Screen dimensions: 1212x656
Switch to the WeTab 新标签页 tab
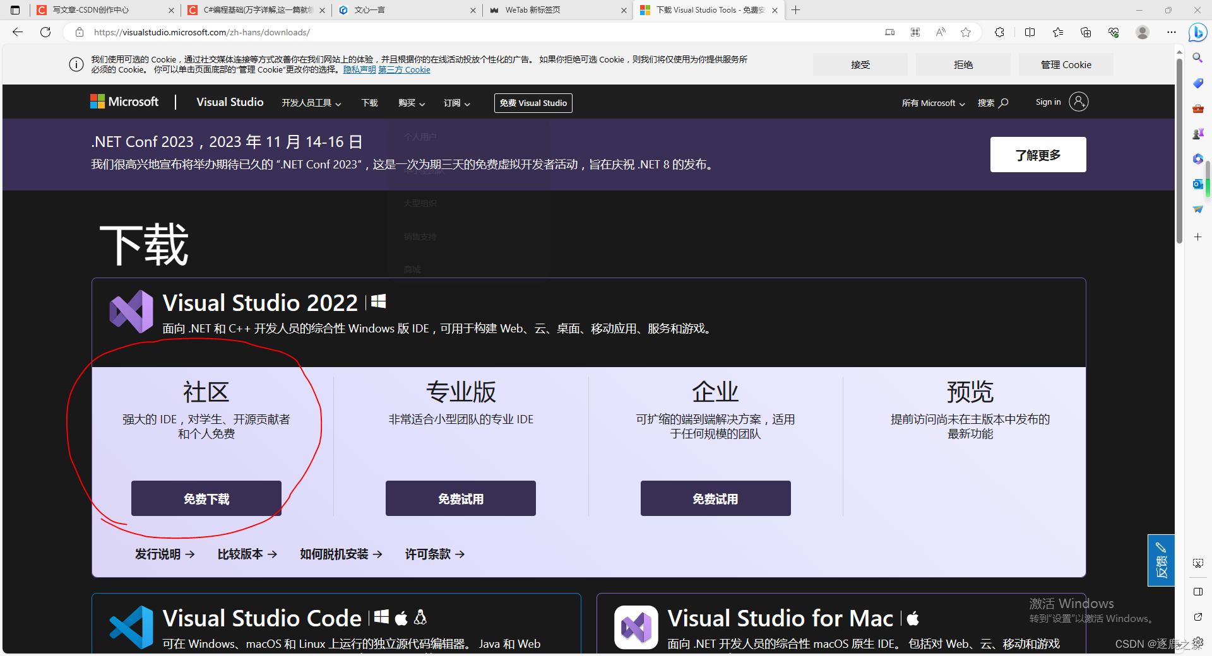(x=559, y=10)
